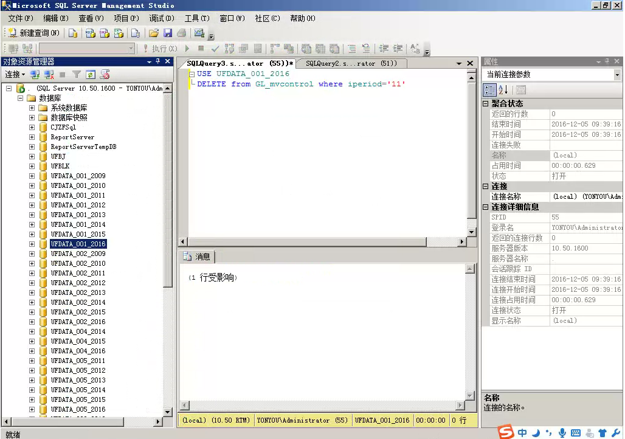Click the filter funnel icon in Object Explorer

[77, 75]
